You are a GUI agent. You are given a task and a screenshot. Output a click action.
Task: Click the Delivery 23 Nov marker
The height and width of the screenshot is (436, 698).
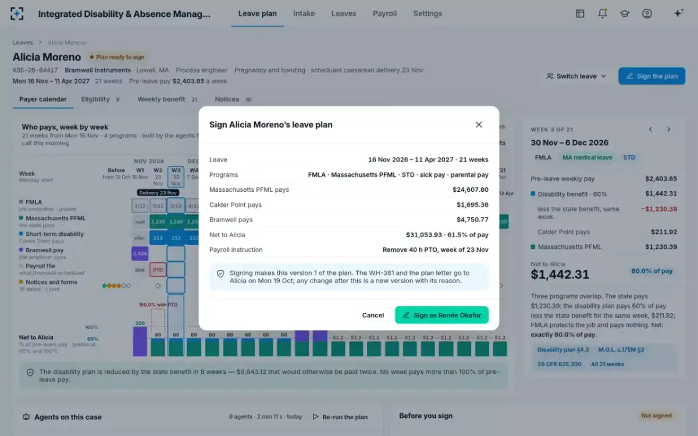pos(158,192)
